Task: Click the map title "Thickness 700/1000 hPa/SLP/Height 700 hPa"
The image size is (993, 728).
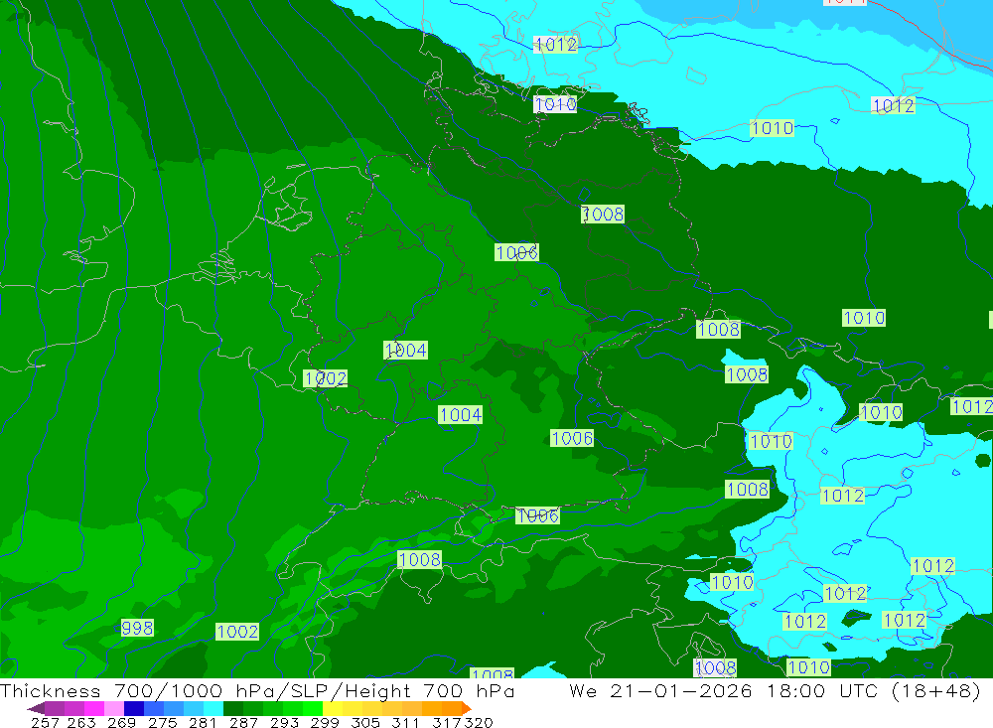Action: click(x=256, y=690)
